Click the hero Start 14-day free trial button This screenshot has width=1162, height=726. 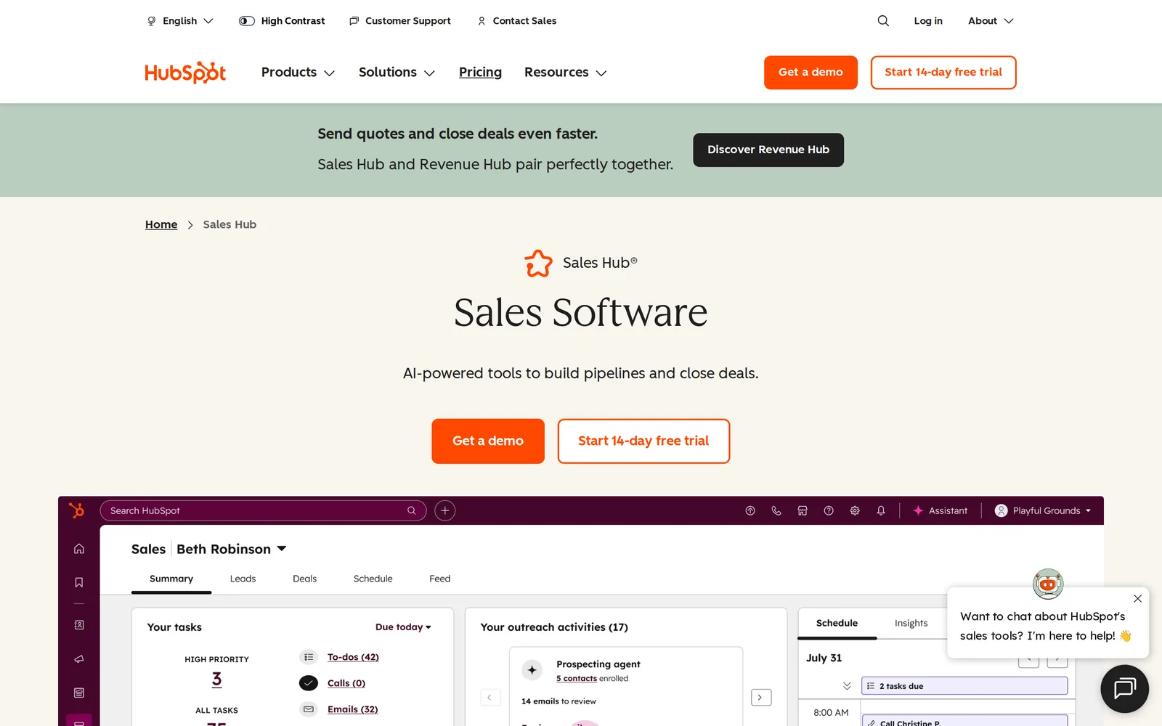point(643,441)
